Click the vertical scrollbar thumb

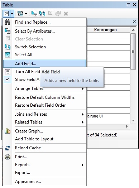pyautogui.click(x=133, y=52)
